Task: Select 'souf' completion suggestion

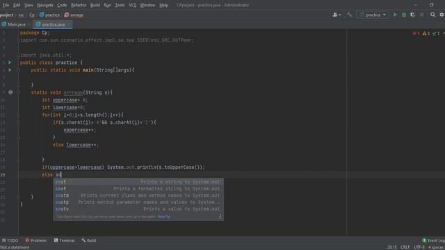Action: 138,188
